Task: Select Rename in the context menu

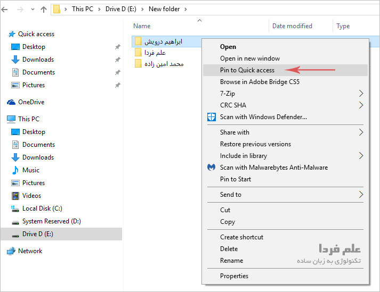Action: (x=231, y=261)
